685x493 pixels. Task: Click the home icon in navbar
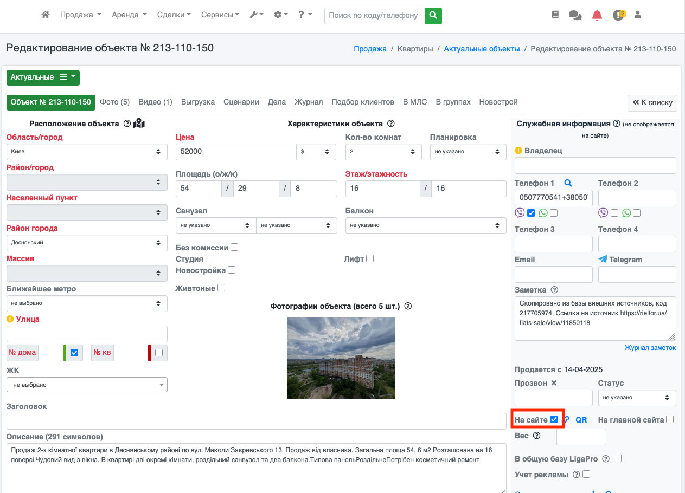click(x=46, y=15)
